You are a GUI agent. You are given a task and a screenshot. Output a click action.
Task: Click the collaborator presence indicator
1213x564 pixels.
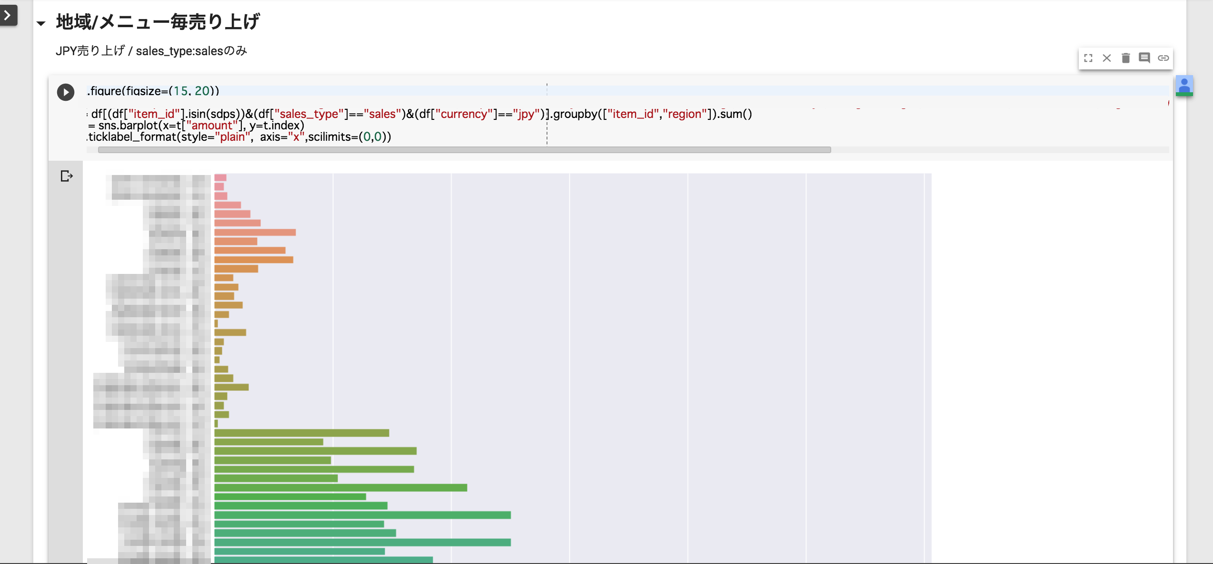1185,86
